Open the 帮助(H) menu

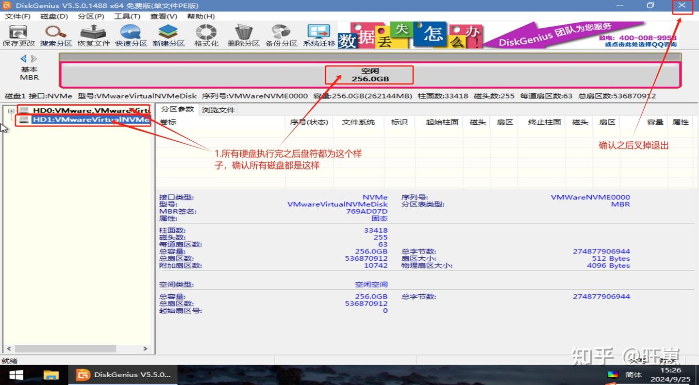click(200, 17)
